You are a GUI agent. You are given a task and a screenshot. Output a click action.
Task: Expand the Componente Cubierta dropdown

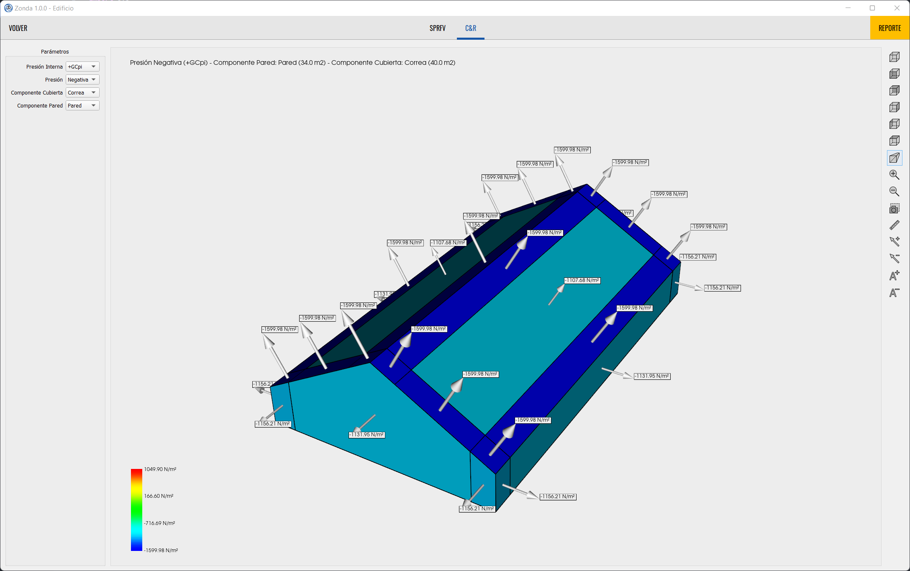click(82, 92)
